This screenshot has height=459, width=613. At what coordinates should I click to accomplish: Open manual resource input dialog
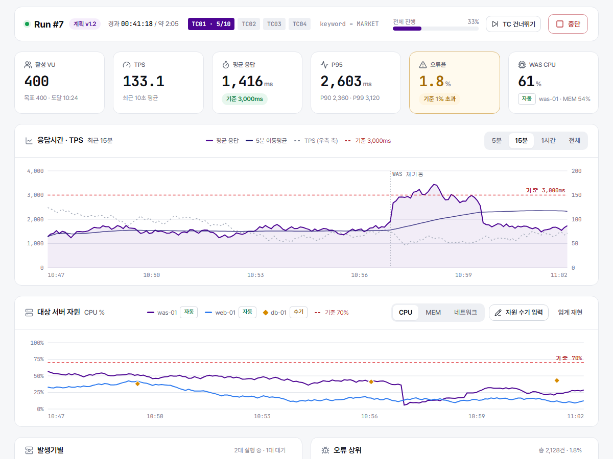(519, 312)
